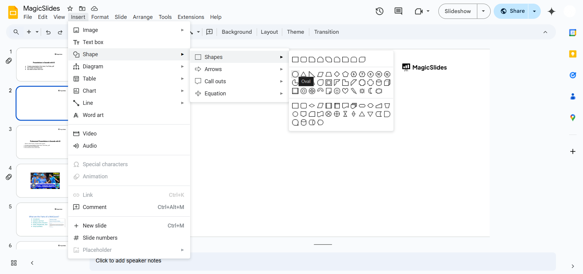583x274 pixels.
Task: Open the Transition panel
Action: (326, 32)
